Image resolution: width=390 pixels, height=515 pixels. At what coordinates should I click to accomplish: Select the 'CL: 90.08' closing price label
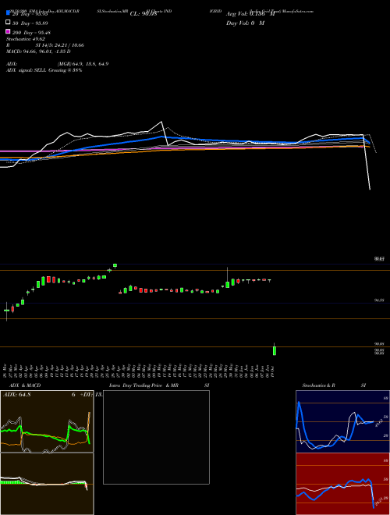[144, 14]
